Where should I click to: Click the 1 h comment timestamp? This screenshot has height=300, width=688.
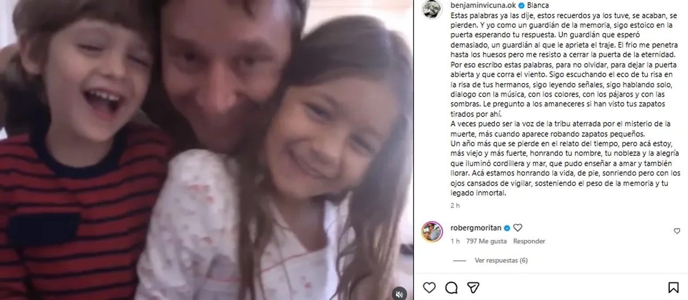455,242
